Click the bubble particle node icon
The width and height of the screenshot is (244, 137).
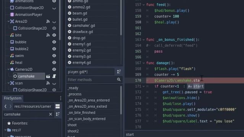[12, 42]
